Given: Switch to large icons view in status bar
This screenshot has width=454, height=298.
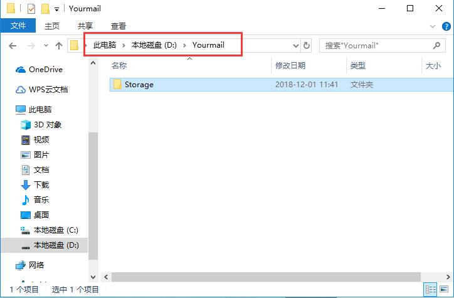Looking at the screenshot, I should click(445, 289).
